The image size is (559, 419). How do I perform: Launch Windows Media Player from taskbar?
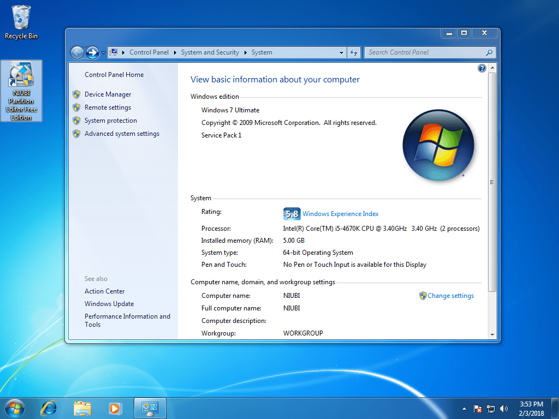pyautogui.click(x=115, y=408)
